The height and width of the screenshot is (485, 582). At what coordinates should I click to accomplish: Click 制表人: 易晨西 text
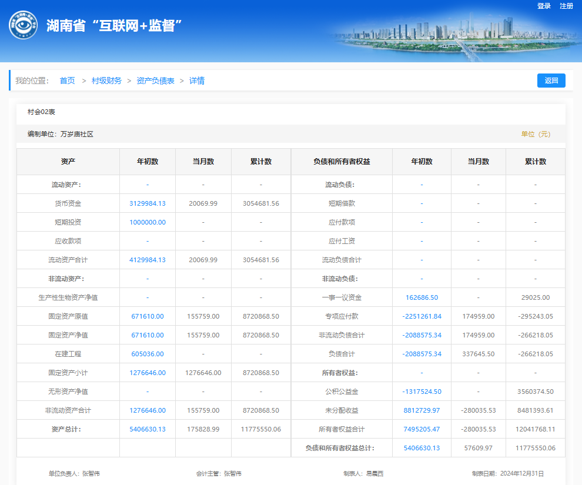pos(363,473)
